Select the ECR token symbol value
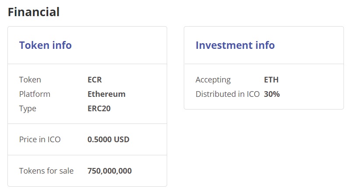The image size is (354, 195). click(95, 80)
